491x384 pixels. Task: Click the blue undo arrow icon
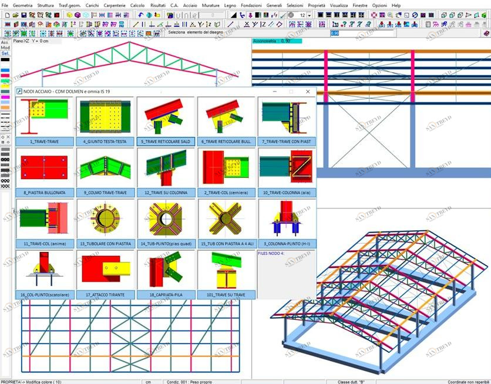click(142, 15)
